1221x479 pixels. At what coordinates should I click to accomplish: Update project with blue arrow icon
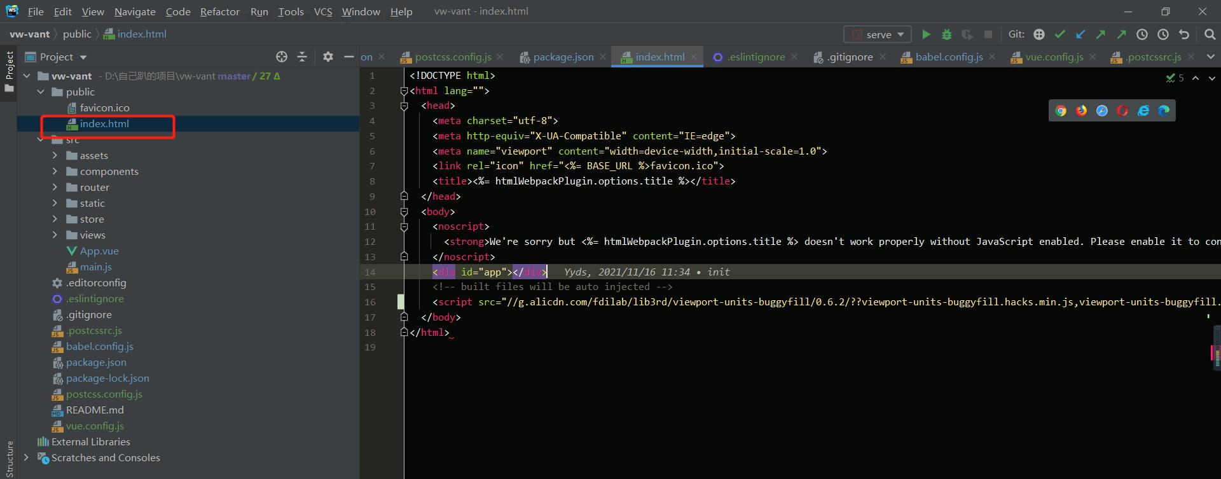[x=1080, y=34]
